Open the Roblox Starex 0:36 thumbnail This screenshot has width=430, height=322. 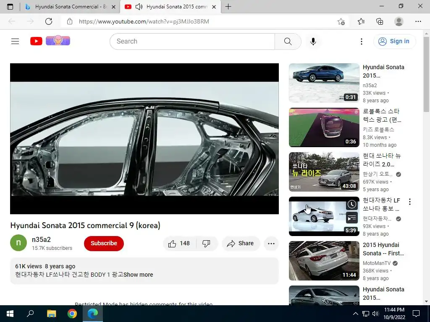324,127
